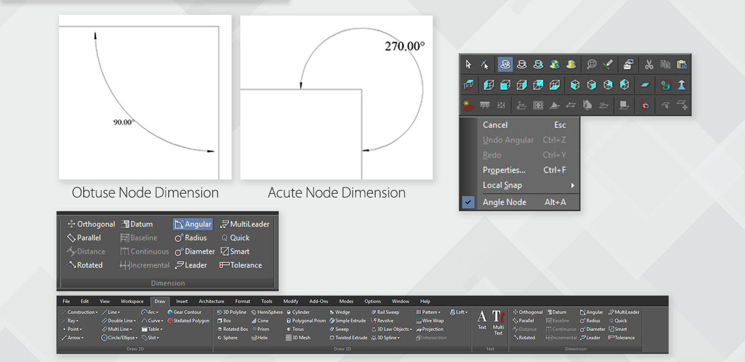The image size is (745, 362).
Task: Click the clipboard Paste icon
Action: tap(682, 64)
